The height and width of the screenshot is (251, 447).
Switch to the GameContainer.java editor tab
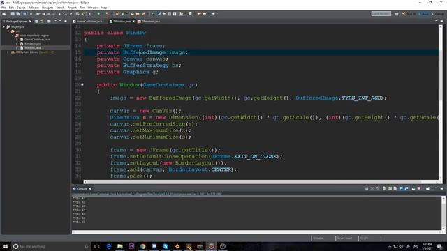(x=88, y=22)
